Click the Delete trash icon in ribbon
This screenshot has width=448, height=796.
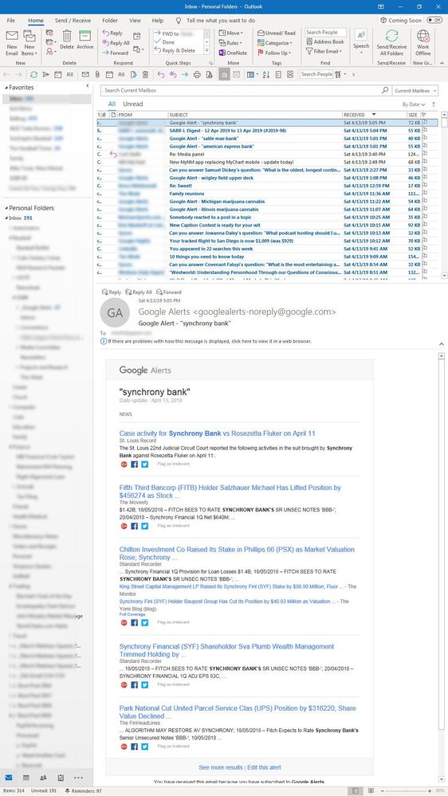(x=67, y=40)
